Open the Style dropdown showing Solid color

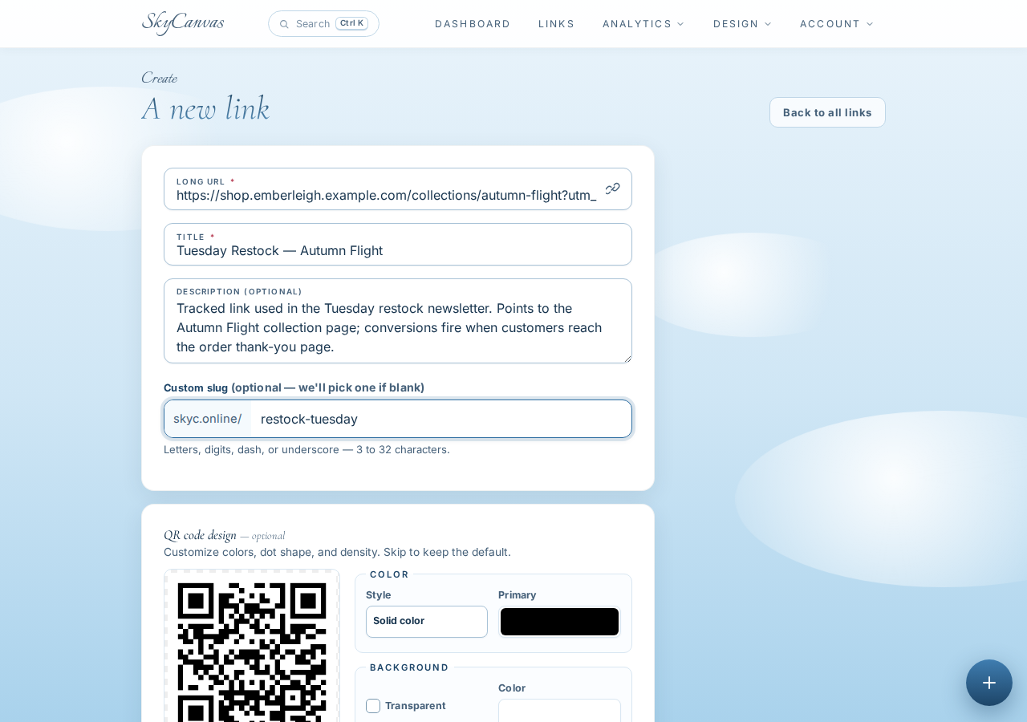click(x=427, y=622)
